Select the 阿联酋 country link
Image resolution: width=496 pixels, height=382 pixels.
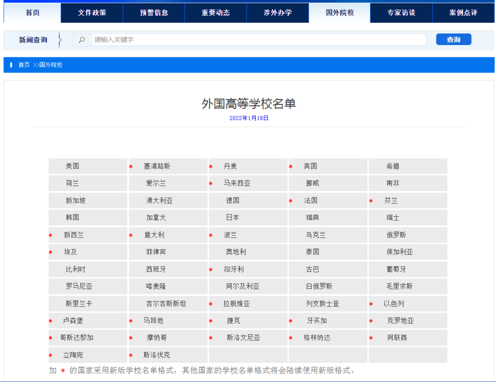(397, 338)
